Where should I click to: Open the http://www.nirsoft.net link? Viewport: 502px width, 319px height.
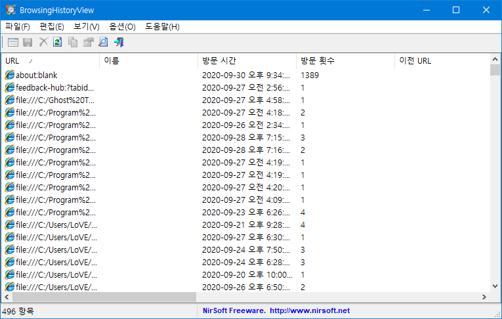310,310
